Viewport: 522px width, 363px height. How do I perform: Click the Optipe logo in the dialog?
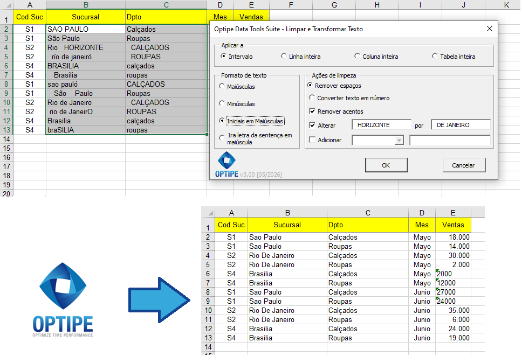click(x=226, y=165)
